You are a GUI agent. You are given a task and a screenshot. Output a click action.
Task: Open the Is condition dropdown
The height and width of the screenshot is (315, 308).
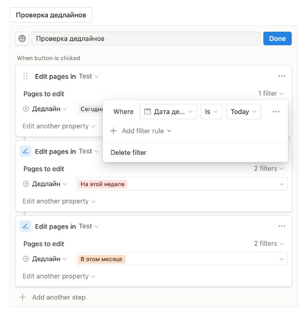click(212, 111)
